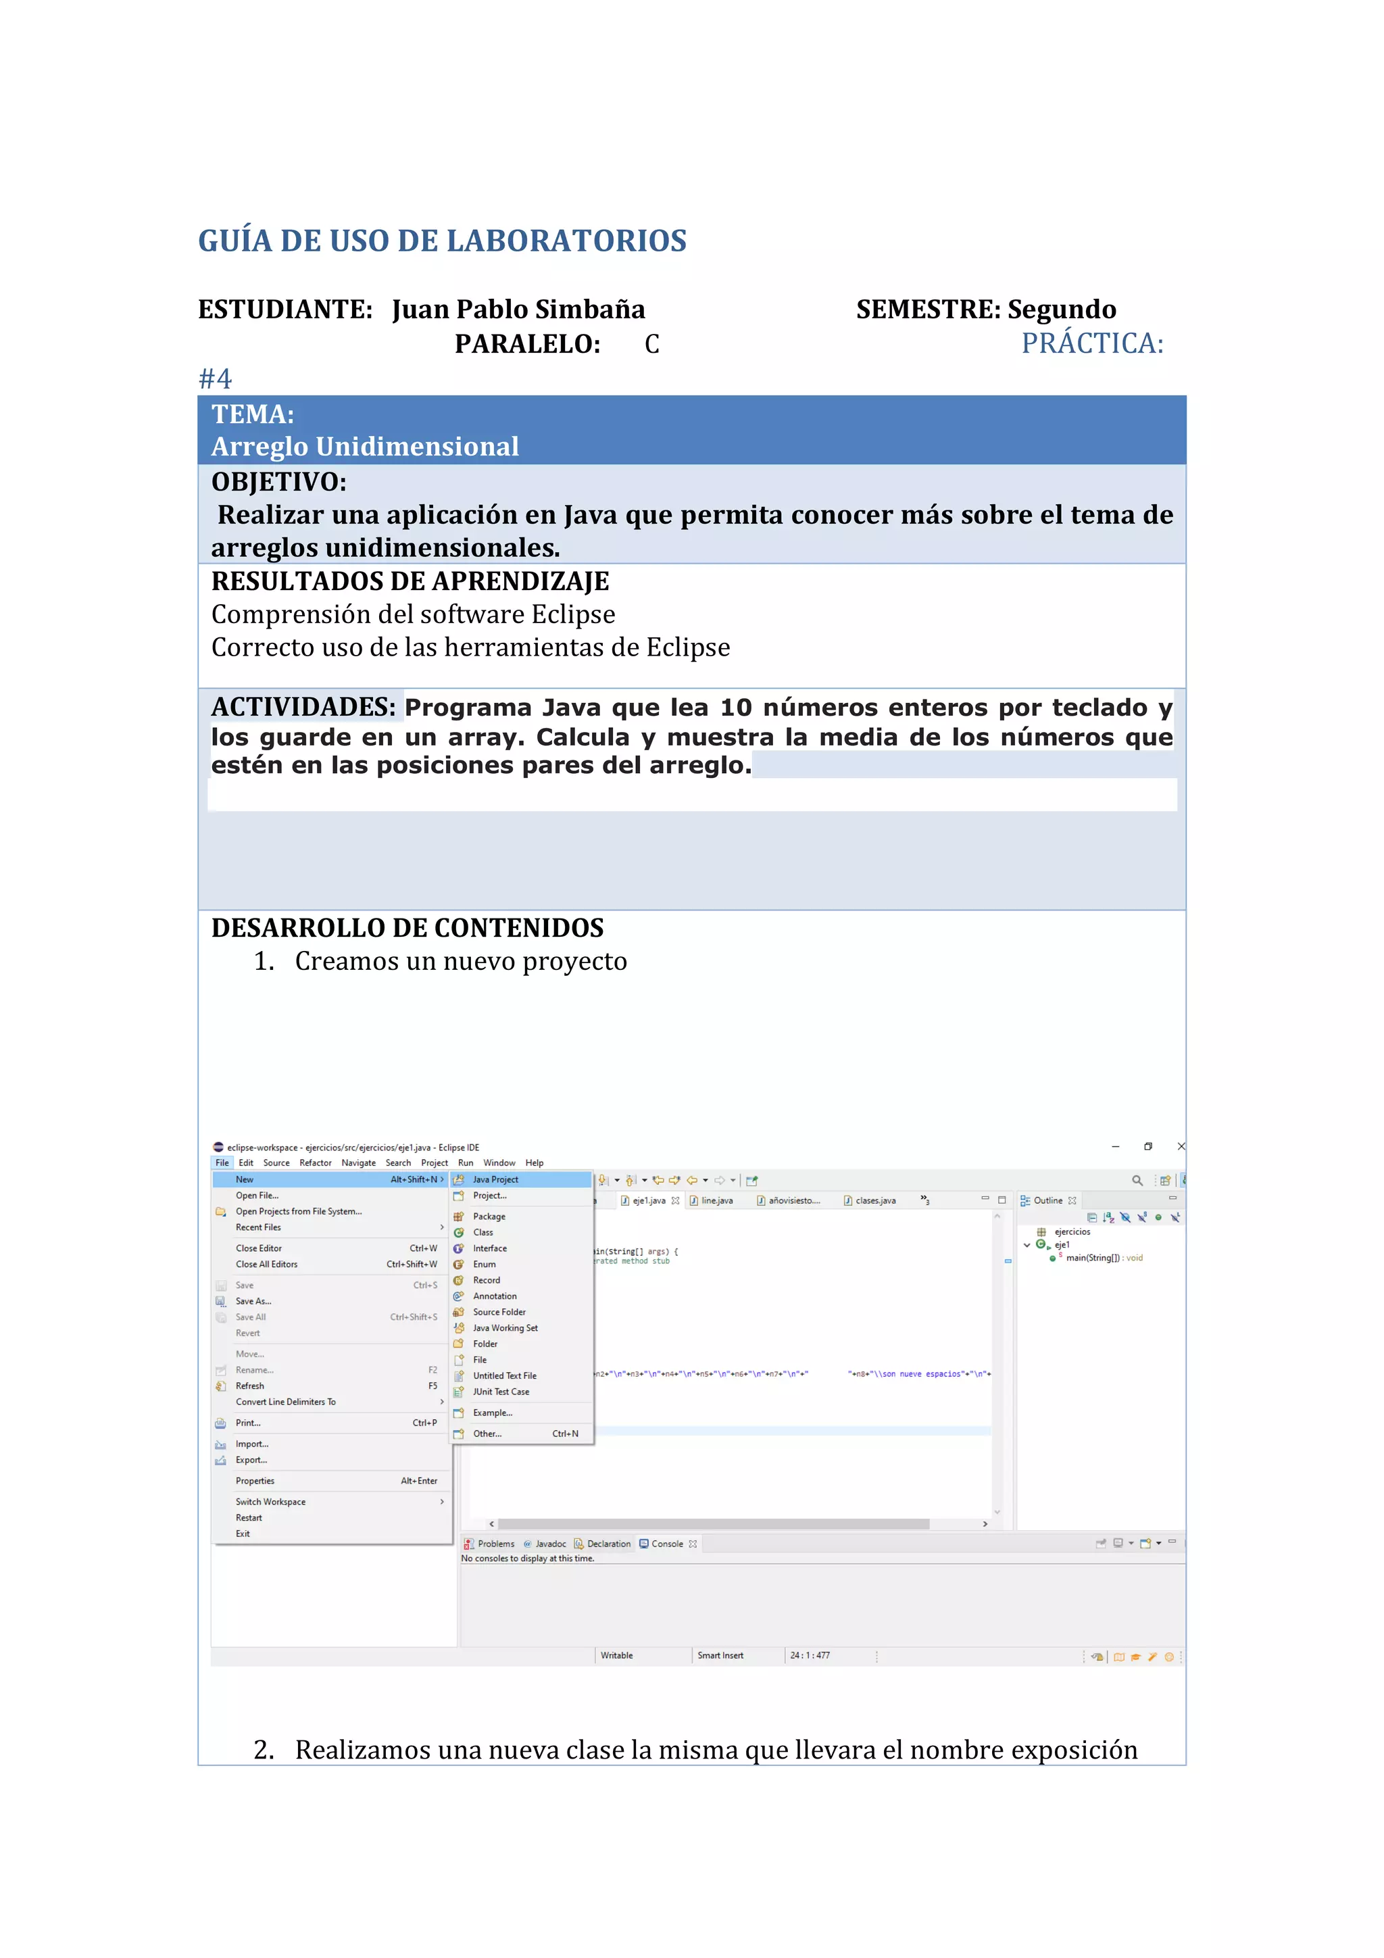
Task: Toggle the hide non-public members green dot filter
Action: (x=1158, y=1218)
